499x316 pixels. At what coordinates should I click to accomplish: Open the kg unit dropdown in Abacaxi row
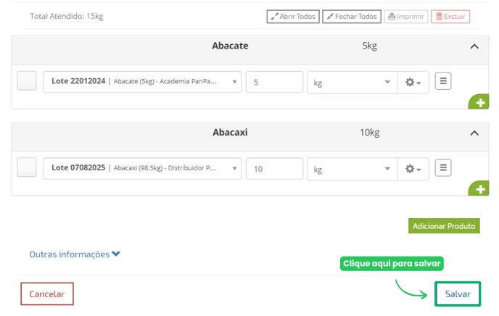(x=352, y=169)
